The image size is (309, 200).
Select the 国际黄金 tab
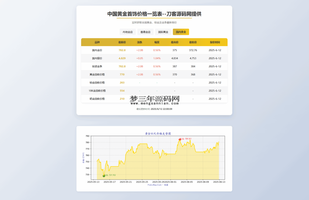163,32
